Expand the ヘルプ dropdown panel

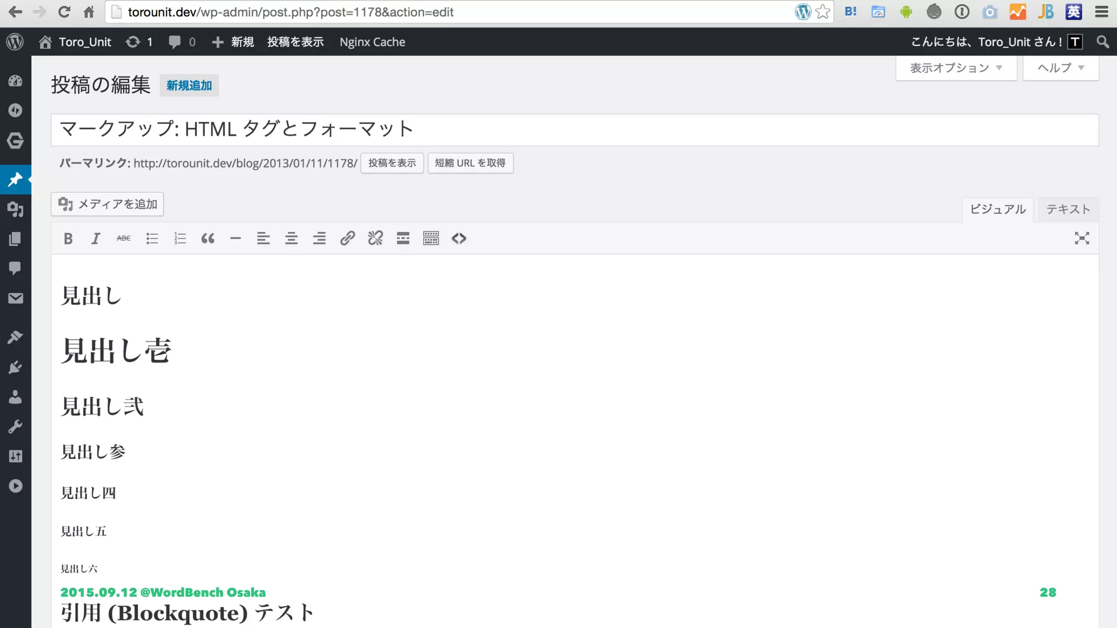click(1060, 68)
